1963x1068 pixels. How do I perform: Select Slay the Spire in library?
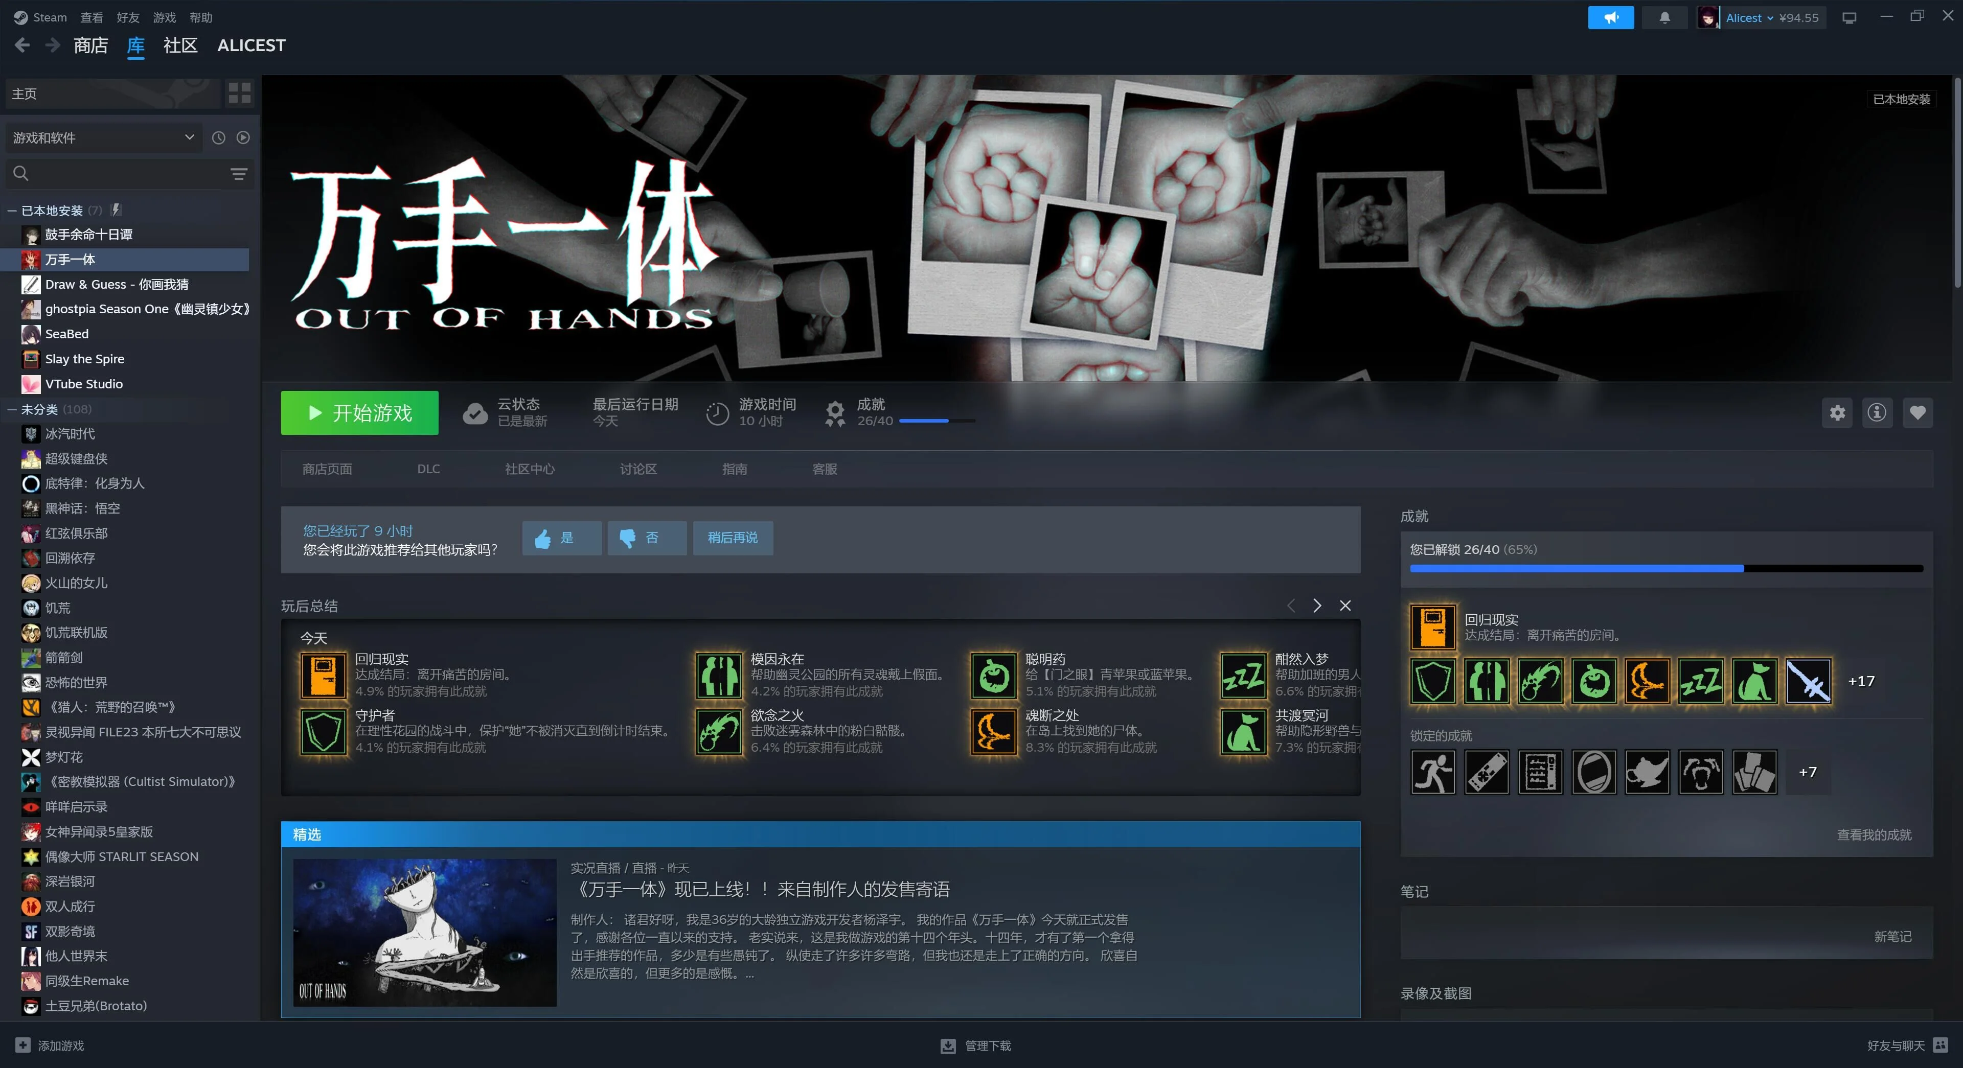coord(84,359)
